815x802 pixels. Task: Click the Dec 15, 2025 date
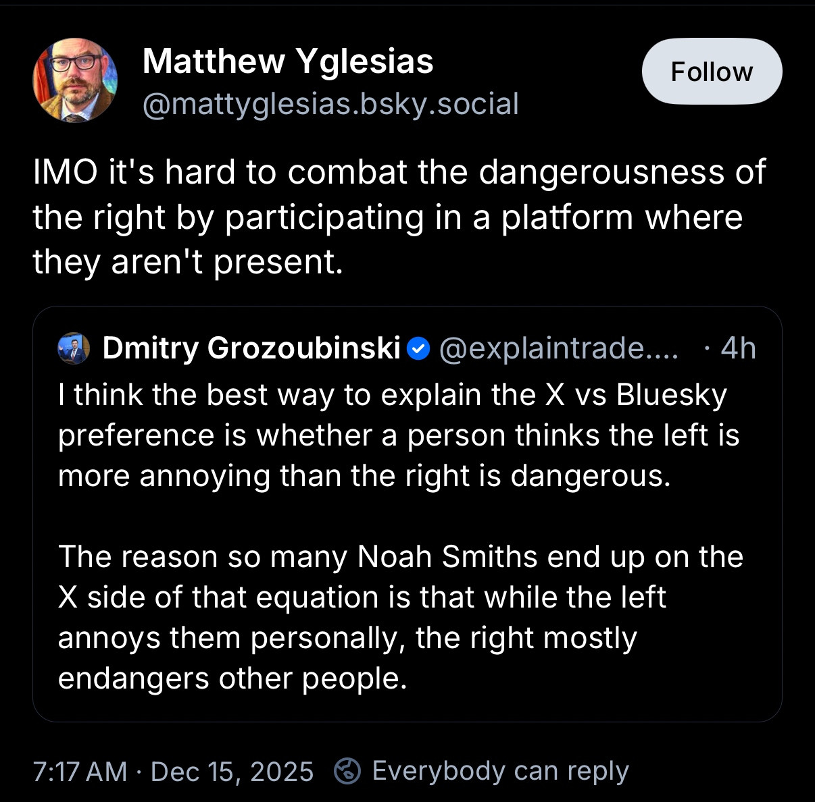point(232,772)
